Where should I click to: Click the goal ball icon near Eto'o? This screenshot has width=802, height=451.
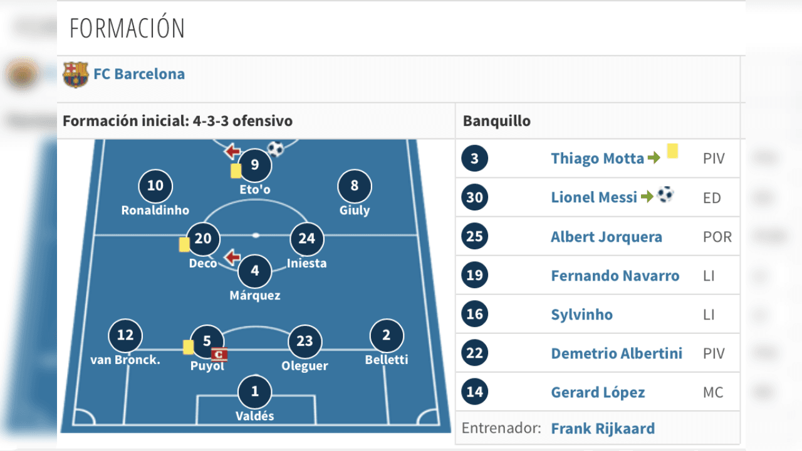276,148
